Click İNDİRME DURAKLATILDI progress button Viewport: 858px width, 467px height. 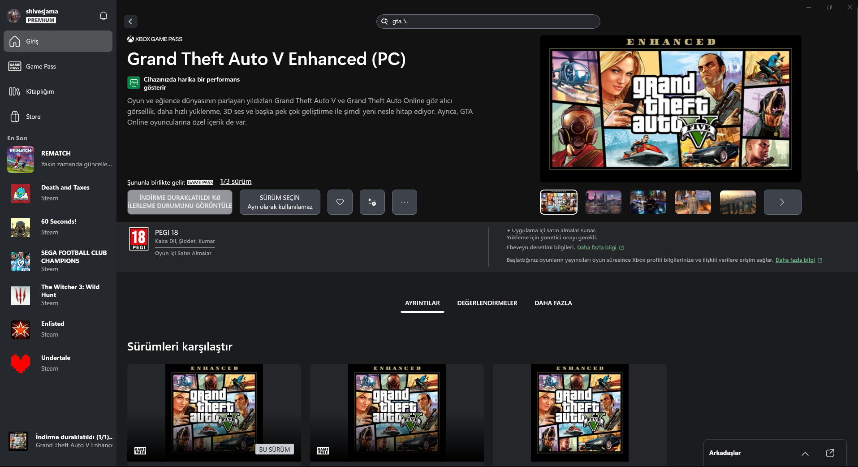180,202
